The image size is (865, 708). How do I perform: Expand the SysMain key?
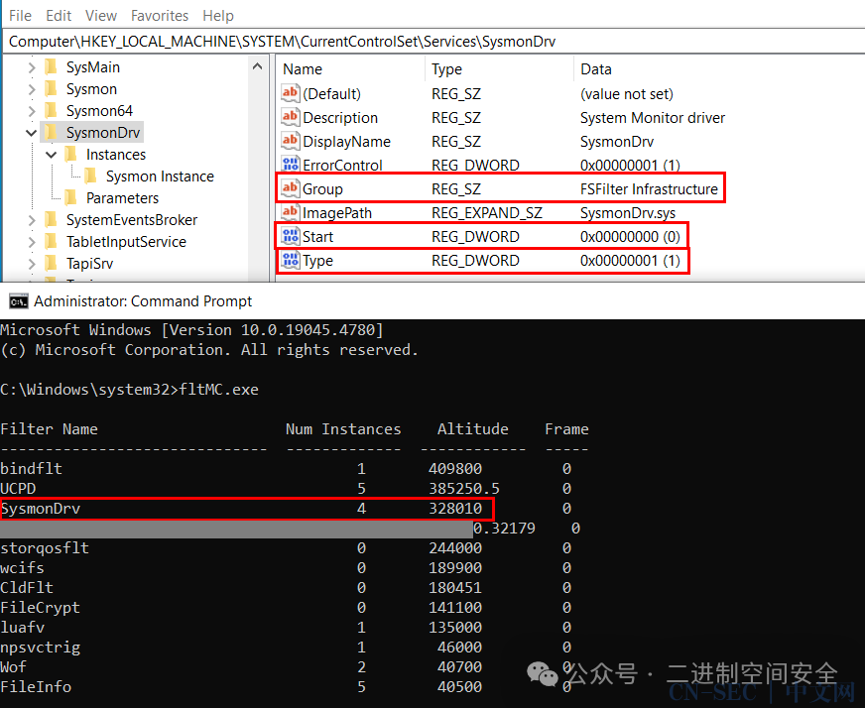[x=32, y=67]
